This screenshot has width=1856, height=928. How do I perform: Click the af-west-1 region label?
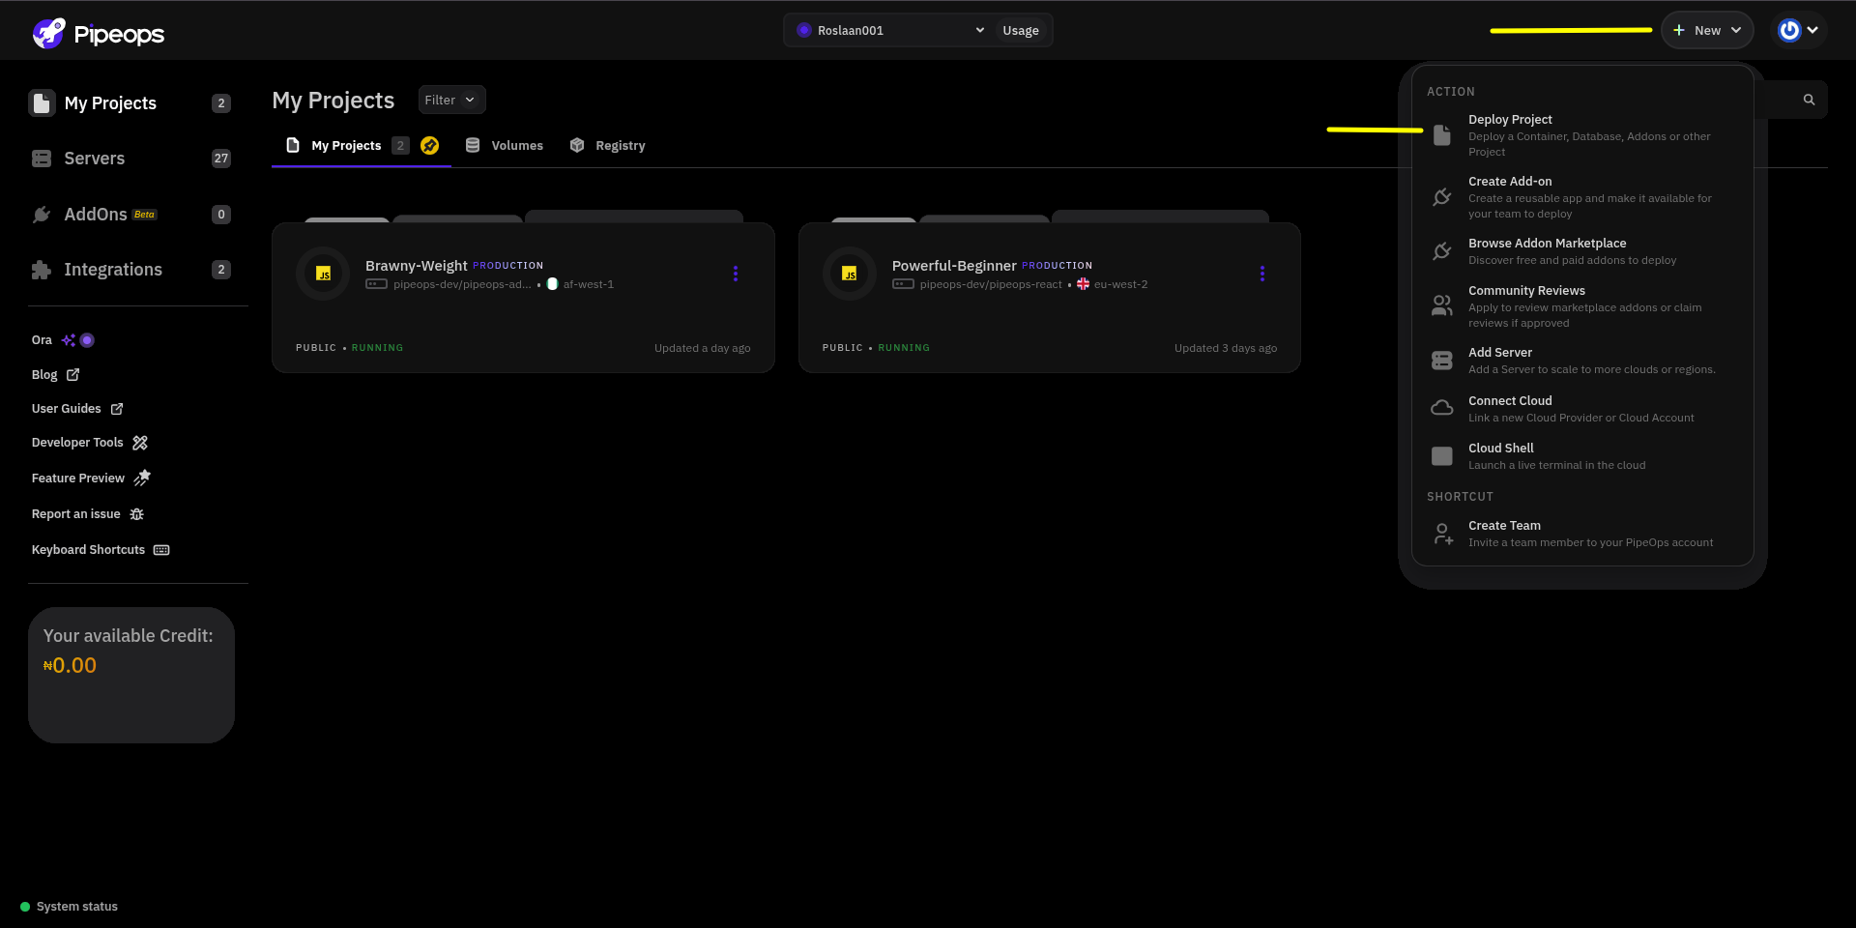pyautogui.click(x=589, y=284)
